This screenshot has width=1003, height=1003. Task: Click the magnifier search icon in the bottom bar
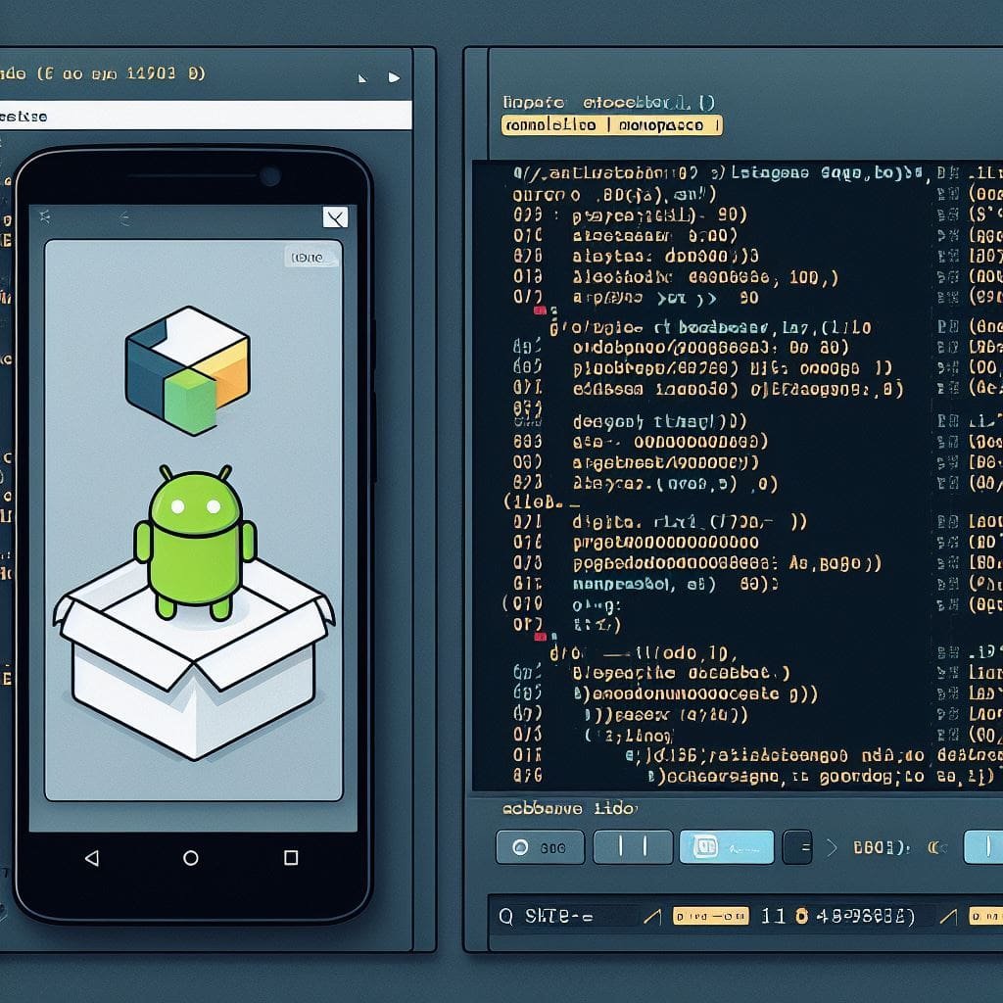pos(506,917)
